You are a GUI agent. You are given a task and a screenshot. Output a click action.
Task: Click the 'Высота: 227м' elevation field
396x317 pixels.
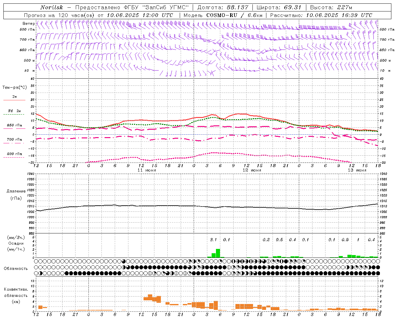coord(331,7)
